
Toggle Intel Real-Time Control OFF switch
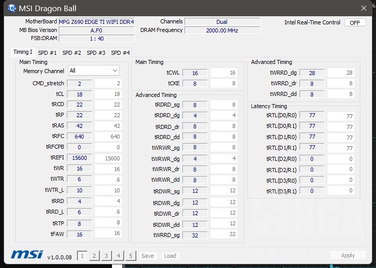355,23
